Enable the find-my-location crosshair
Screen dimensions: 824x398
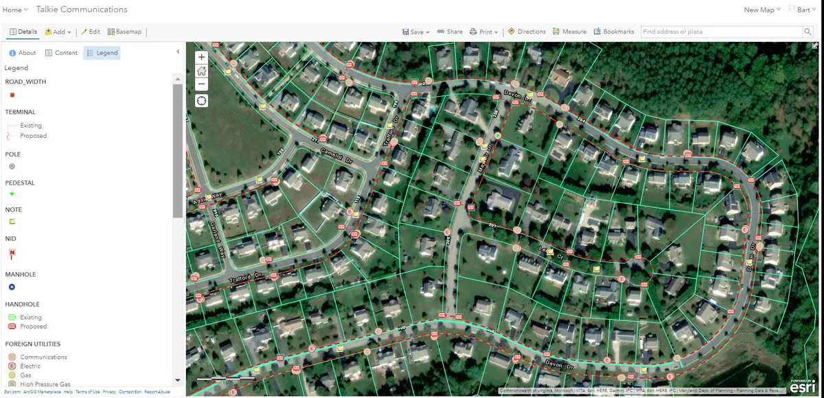click(201, 100)
